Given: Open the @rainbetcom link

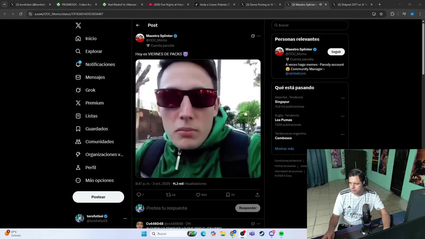Looking at the screenshot, I should click(x=296, y=73).
